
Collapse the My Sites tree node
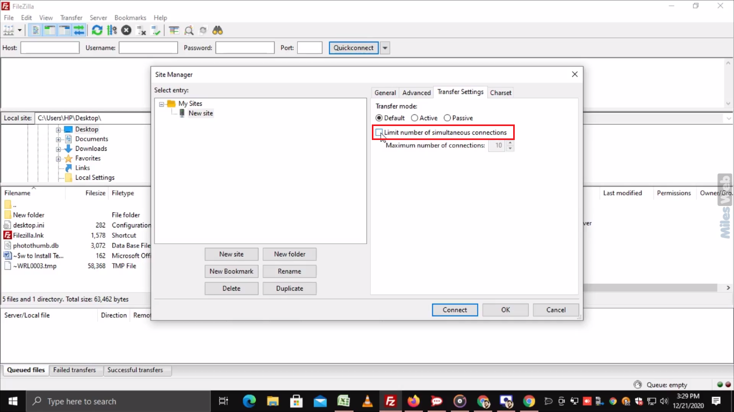pyautogui.click(x=162, y=104)
